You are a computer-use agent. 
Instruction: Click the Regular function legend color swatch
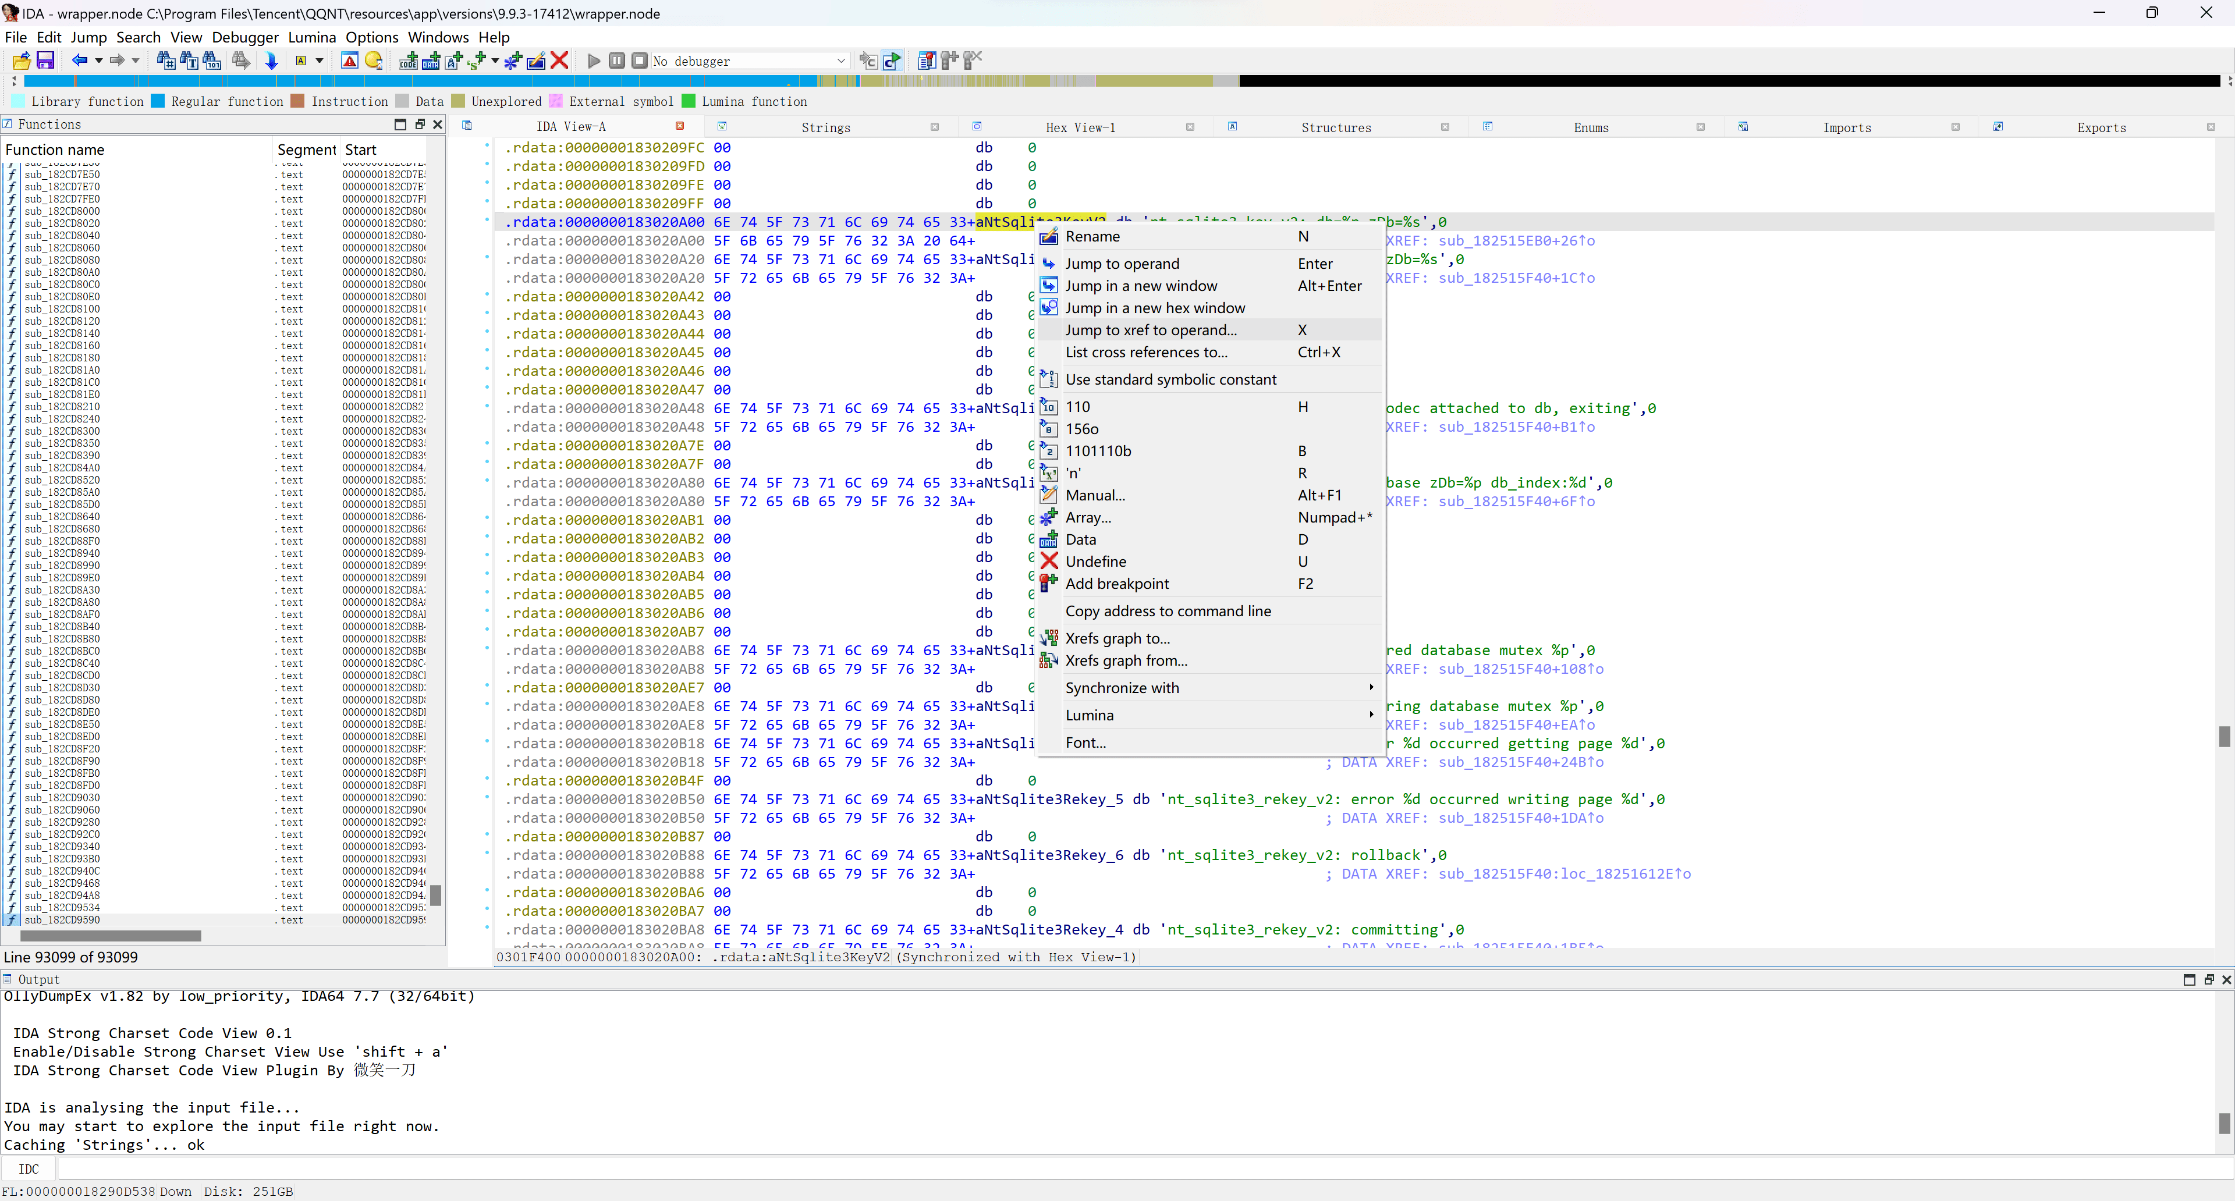tap(158, 101)
